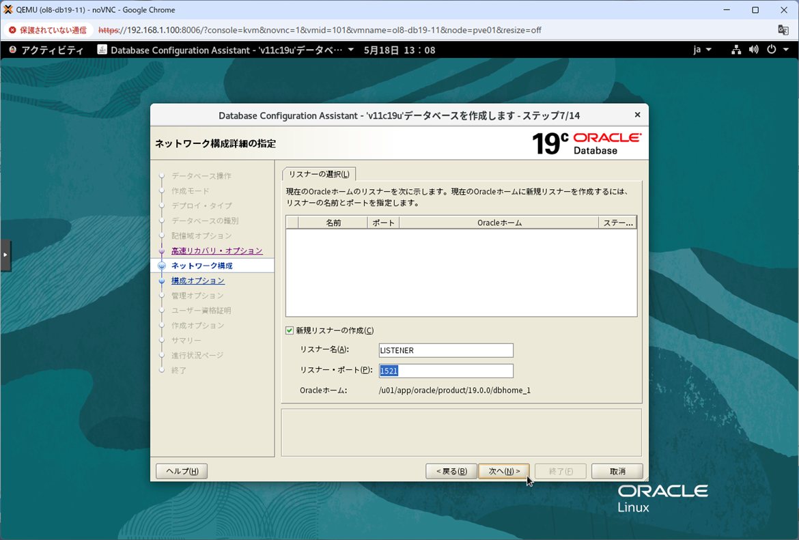The image size is (799, 540).
Task: Click the ユーザー資格証明 step label
Action: coord(201,310)
